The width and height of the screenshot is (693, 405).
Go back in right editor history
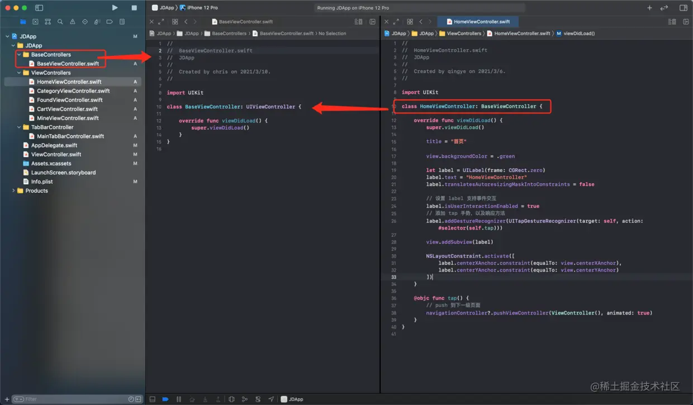coord(421,22)
